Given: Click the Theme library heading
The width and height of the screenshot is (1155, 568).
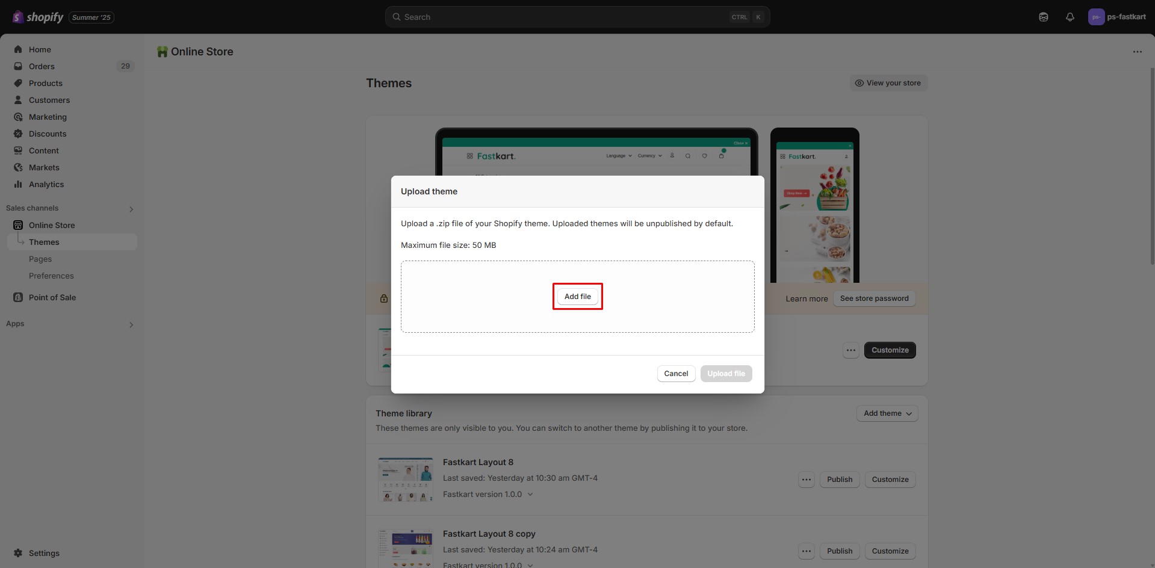Looking at the screenshot, I should (404, 413).
